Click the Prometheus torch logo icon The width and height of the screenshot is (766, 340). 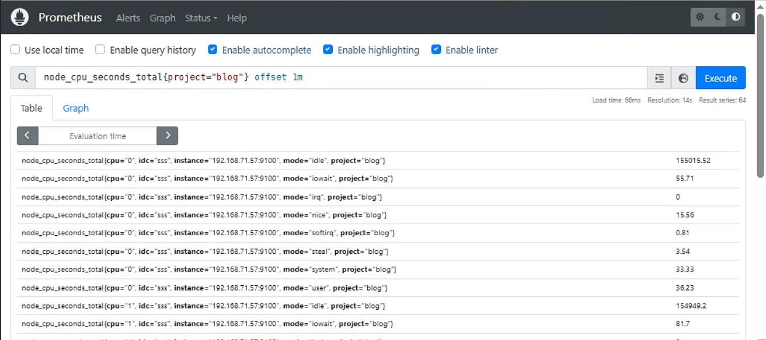(x=20, y=17)
